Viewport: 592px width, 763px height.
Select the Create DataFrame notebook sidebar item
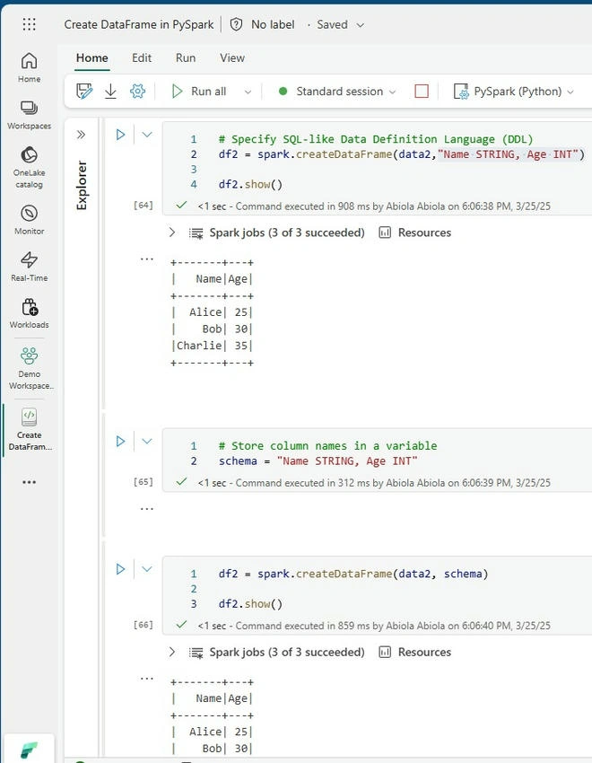(30, 430)
